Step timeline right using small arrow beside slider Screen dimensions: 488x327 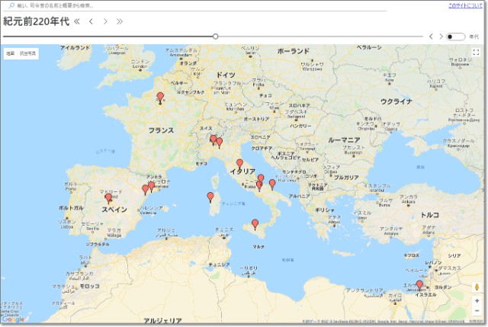click(441, 37)
